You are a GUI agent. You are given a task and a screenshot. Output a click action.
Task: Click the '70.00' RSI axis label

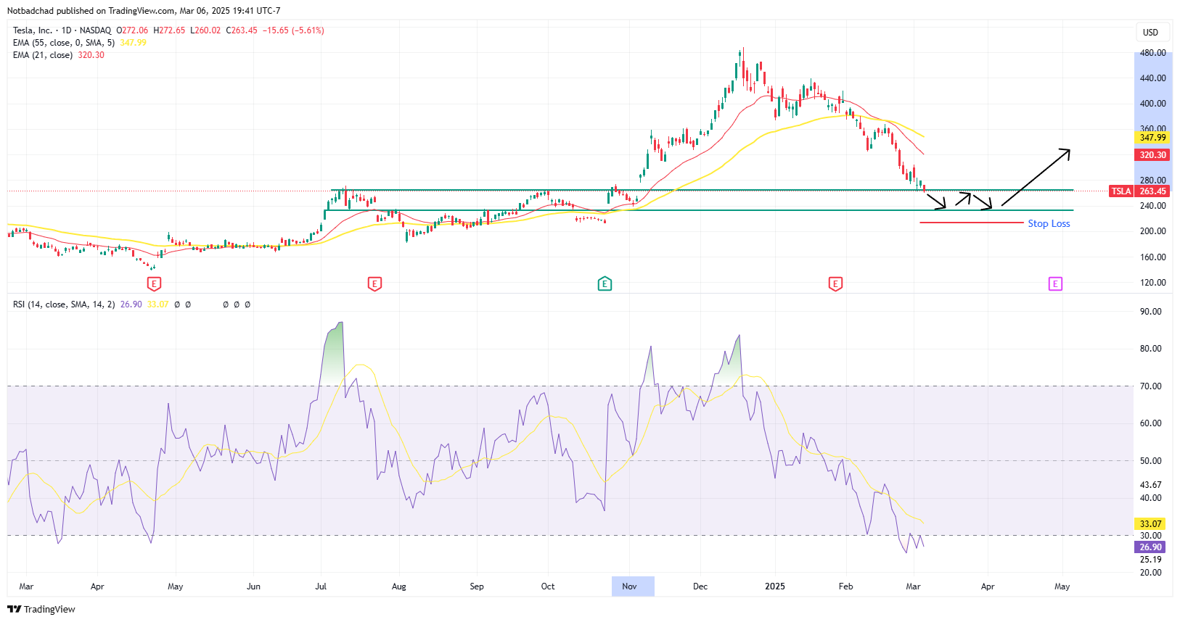(1150, 386)
